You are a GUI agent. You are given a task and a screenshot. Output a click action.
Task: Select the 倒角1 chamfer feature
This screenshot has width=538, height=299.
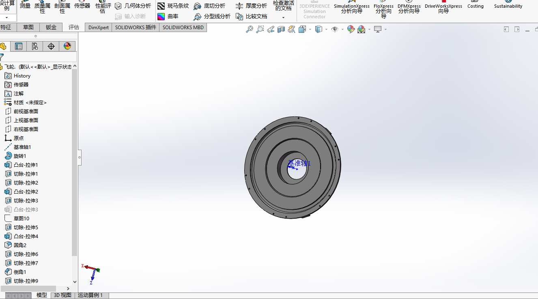tap(15, 272)
